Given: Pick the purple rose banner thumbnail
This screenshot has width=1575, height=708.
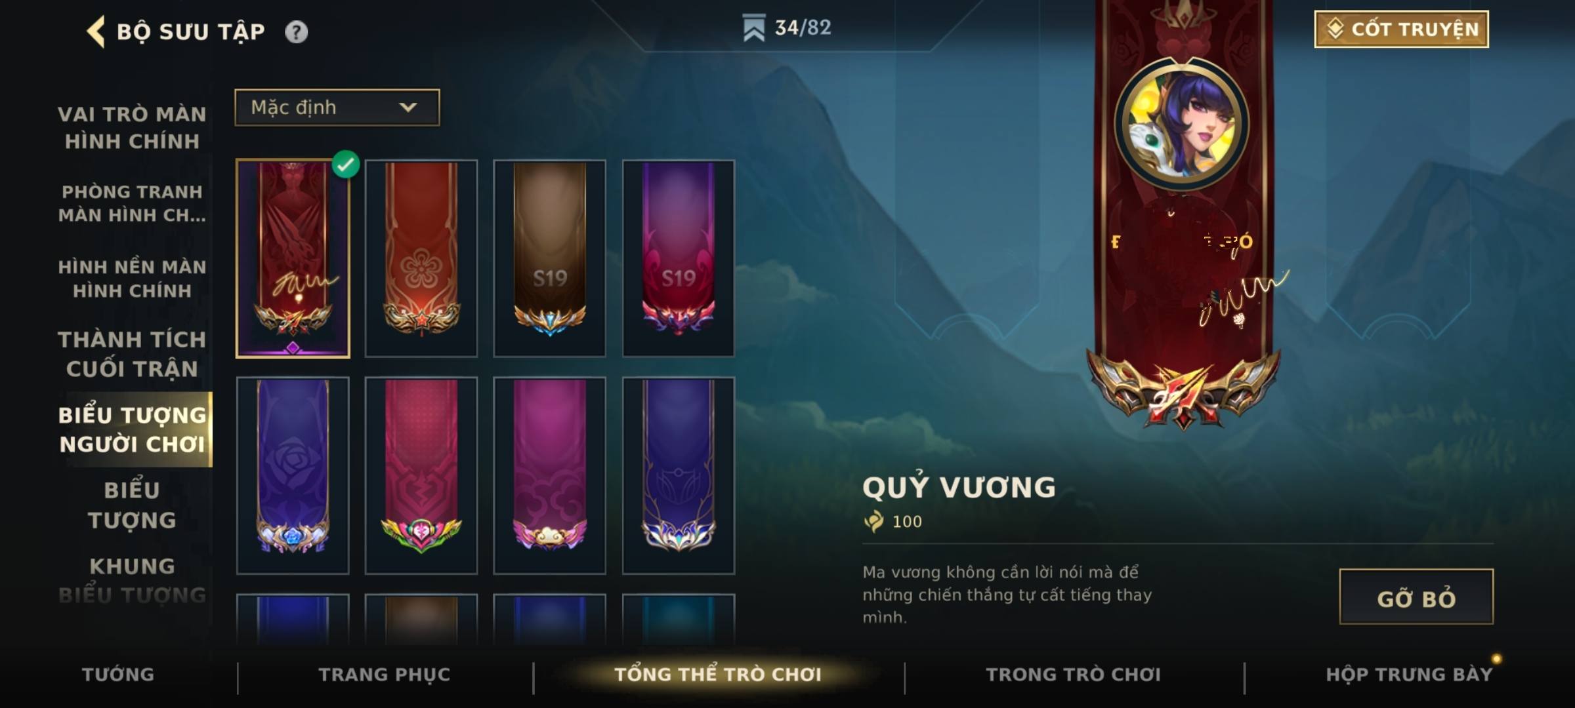Looking at the screenshot, I should 293,475.
